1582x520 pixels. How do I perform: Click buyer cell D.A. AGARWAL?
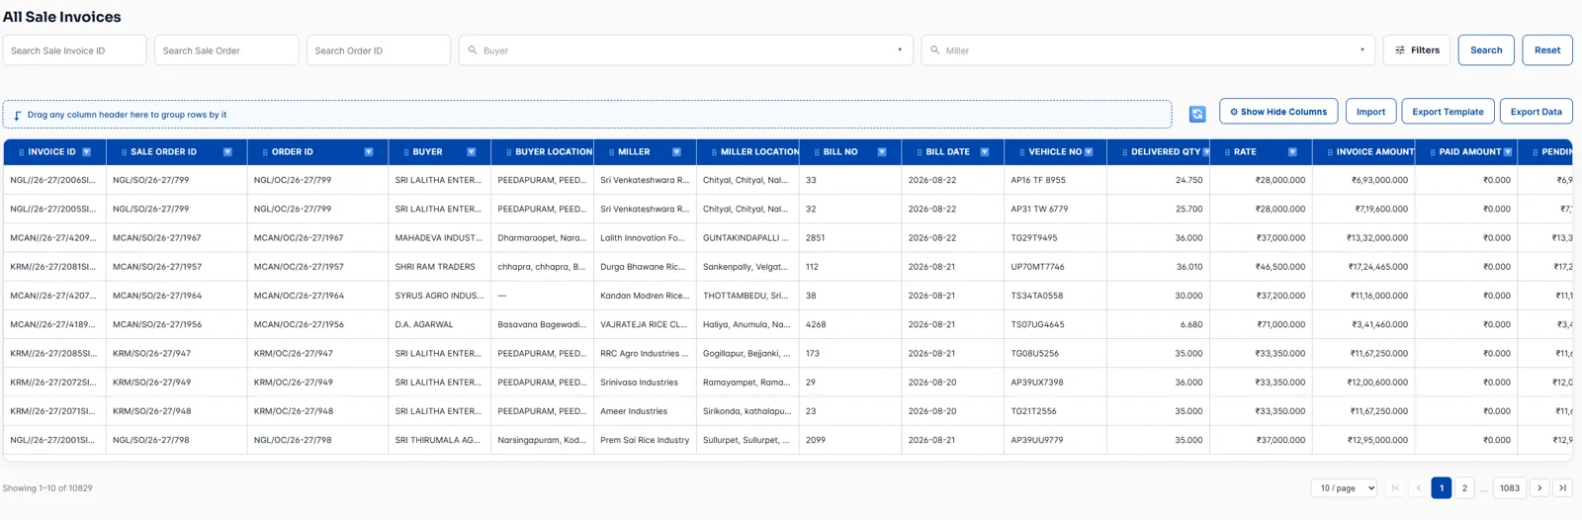(439, 324)
